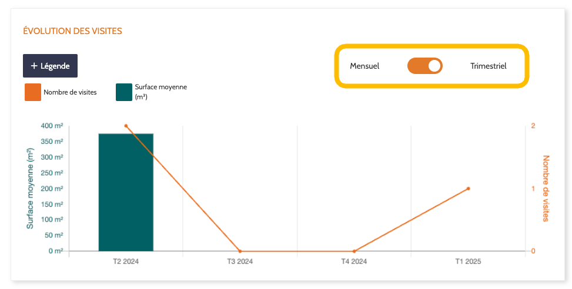The width and height of the screenshot is (572, 289).
Task: Click the T4 2024 axis label
Action: pyautogui.click(x=354, y=261)
